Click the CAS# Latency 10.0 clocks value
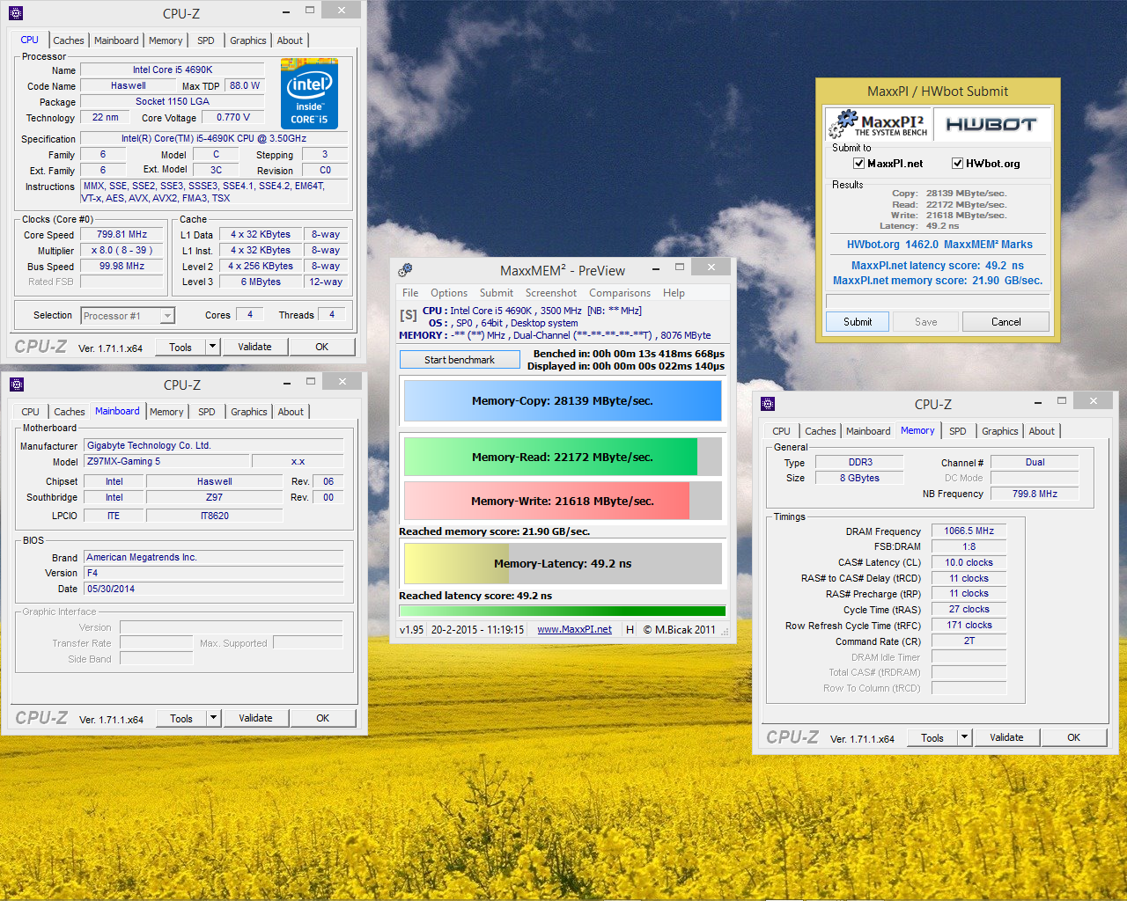The height and width of the screenshot is (901, 1127). (x=969, y=562)
